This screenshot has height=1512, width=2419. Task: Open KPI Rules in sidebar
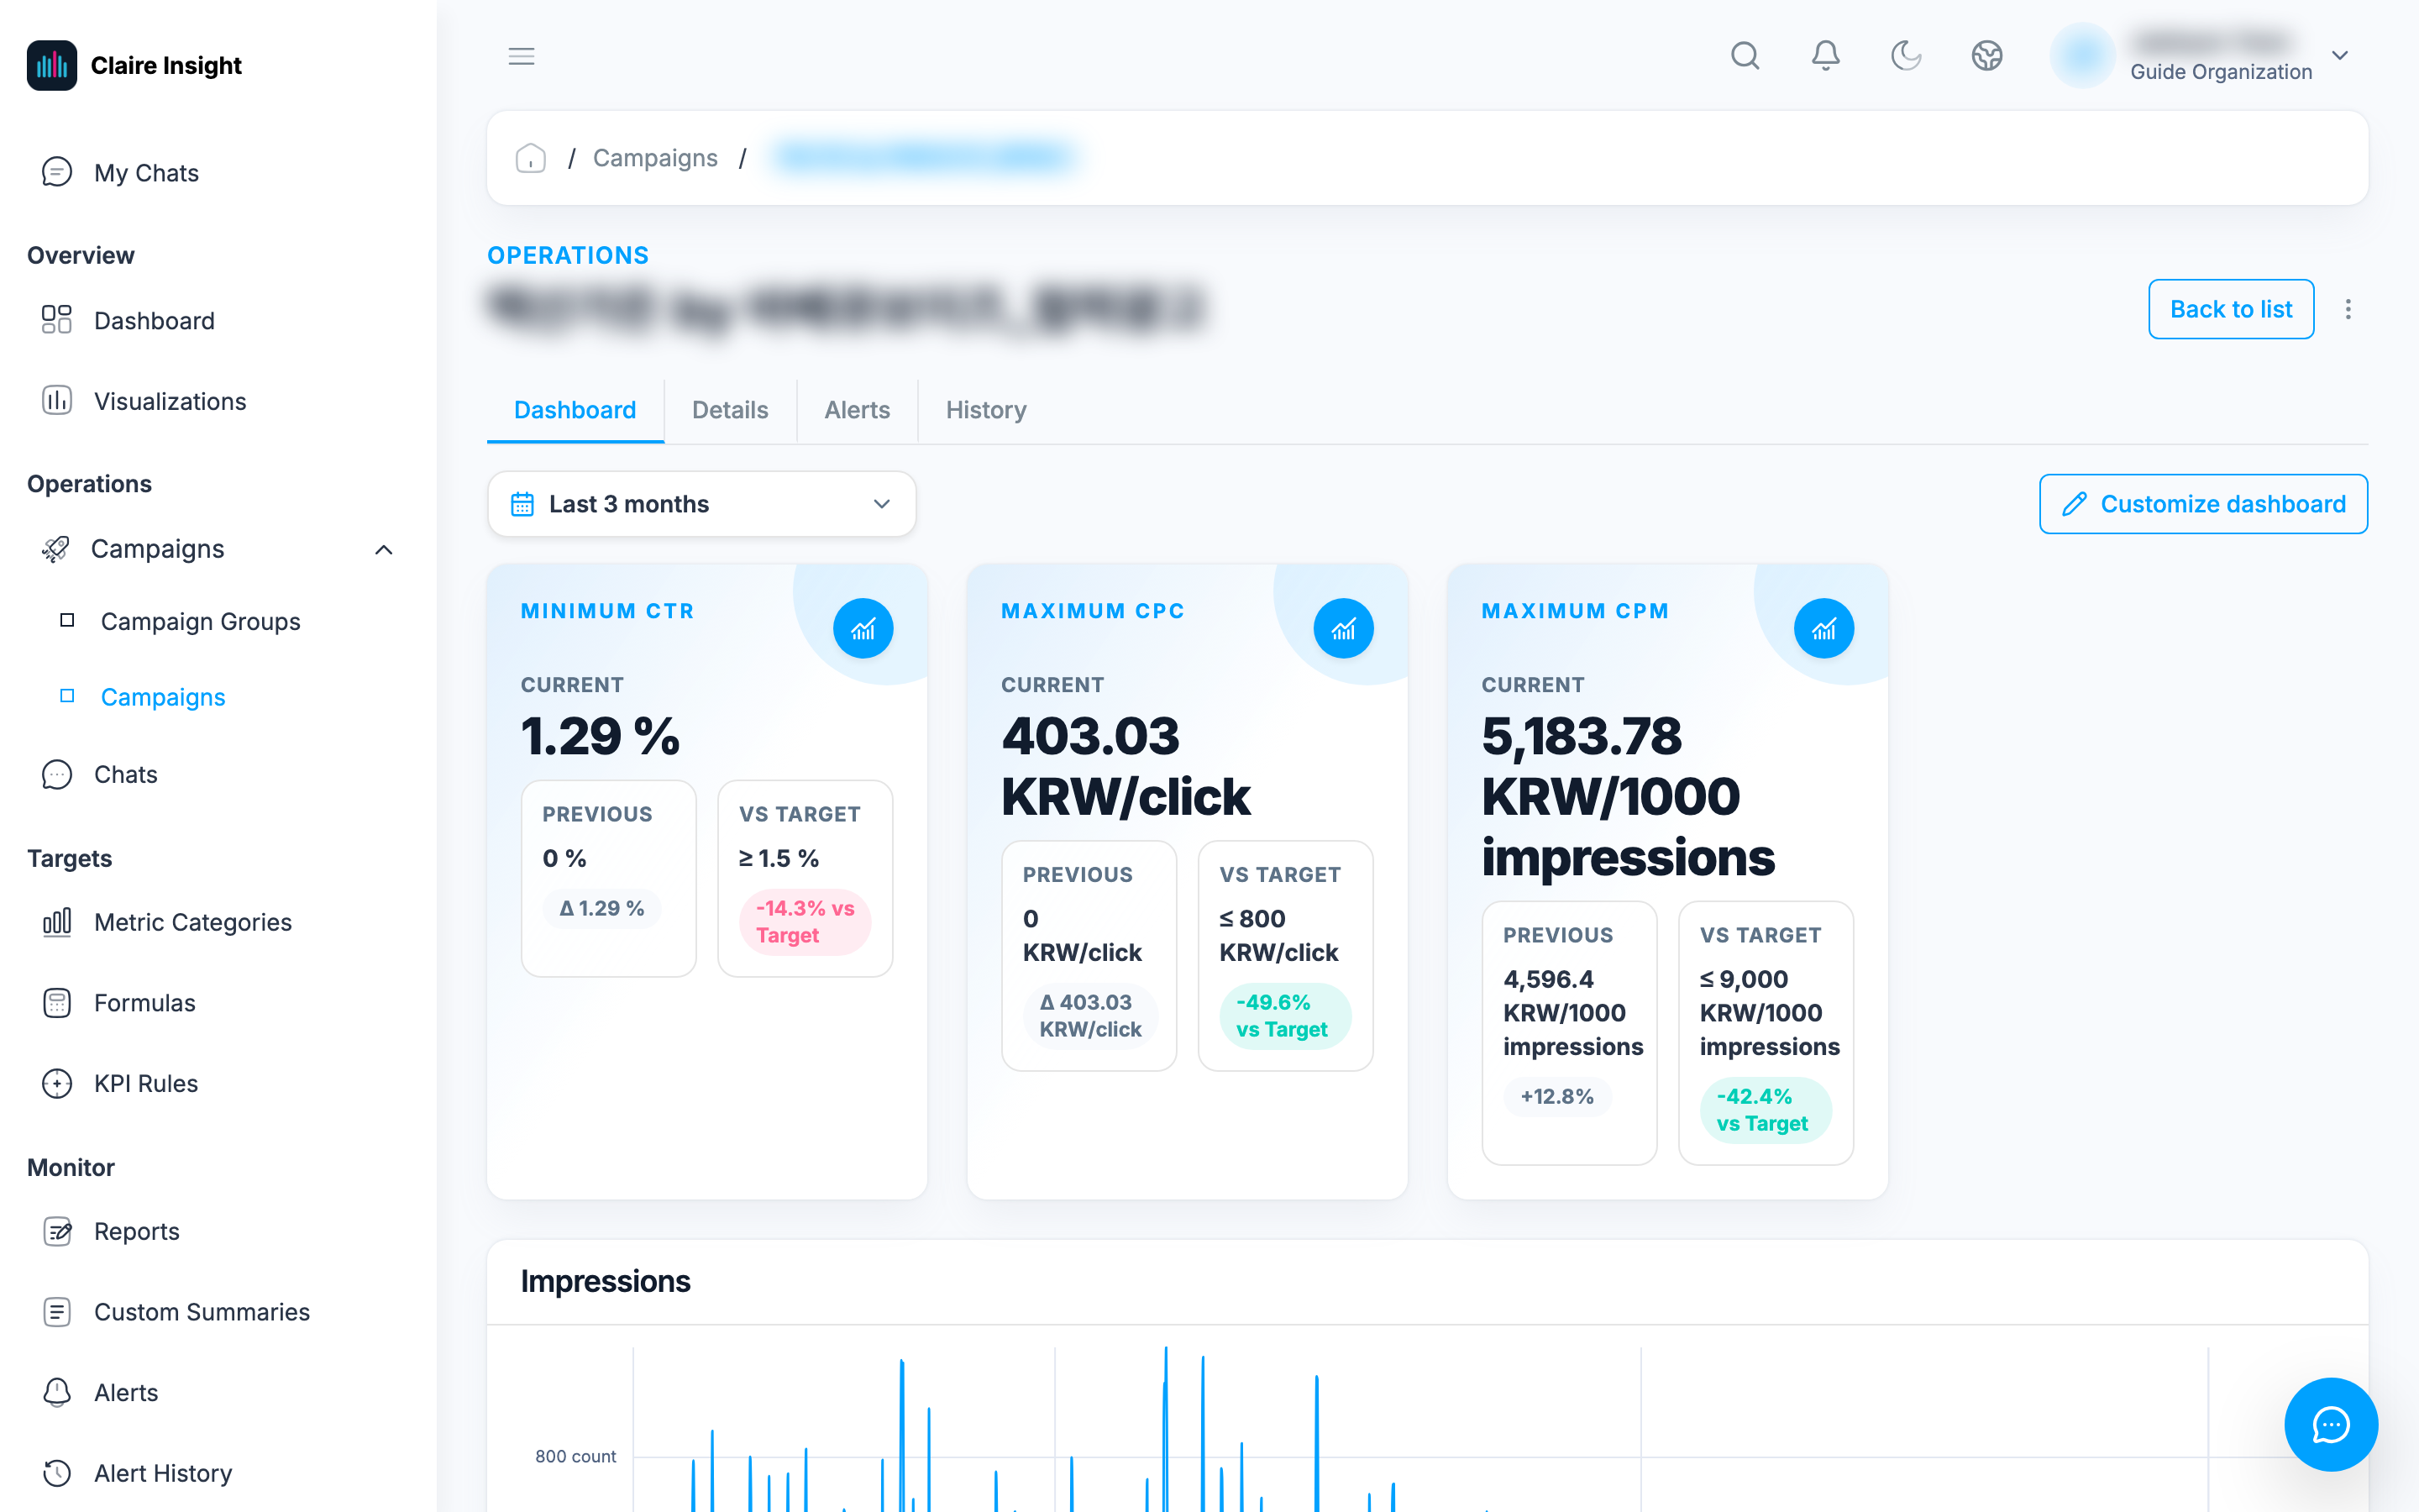click(x=218, y=1083)
